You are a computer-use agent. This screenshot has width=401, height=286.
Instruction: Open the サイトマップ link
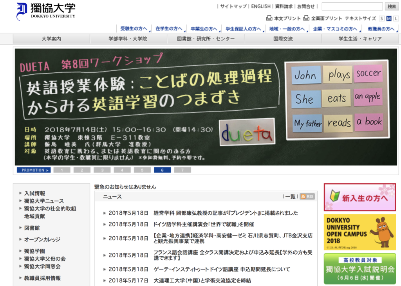coord(233,6)
